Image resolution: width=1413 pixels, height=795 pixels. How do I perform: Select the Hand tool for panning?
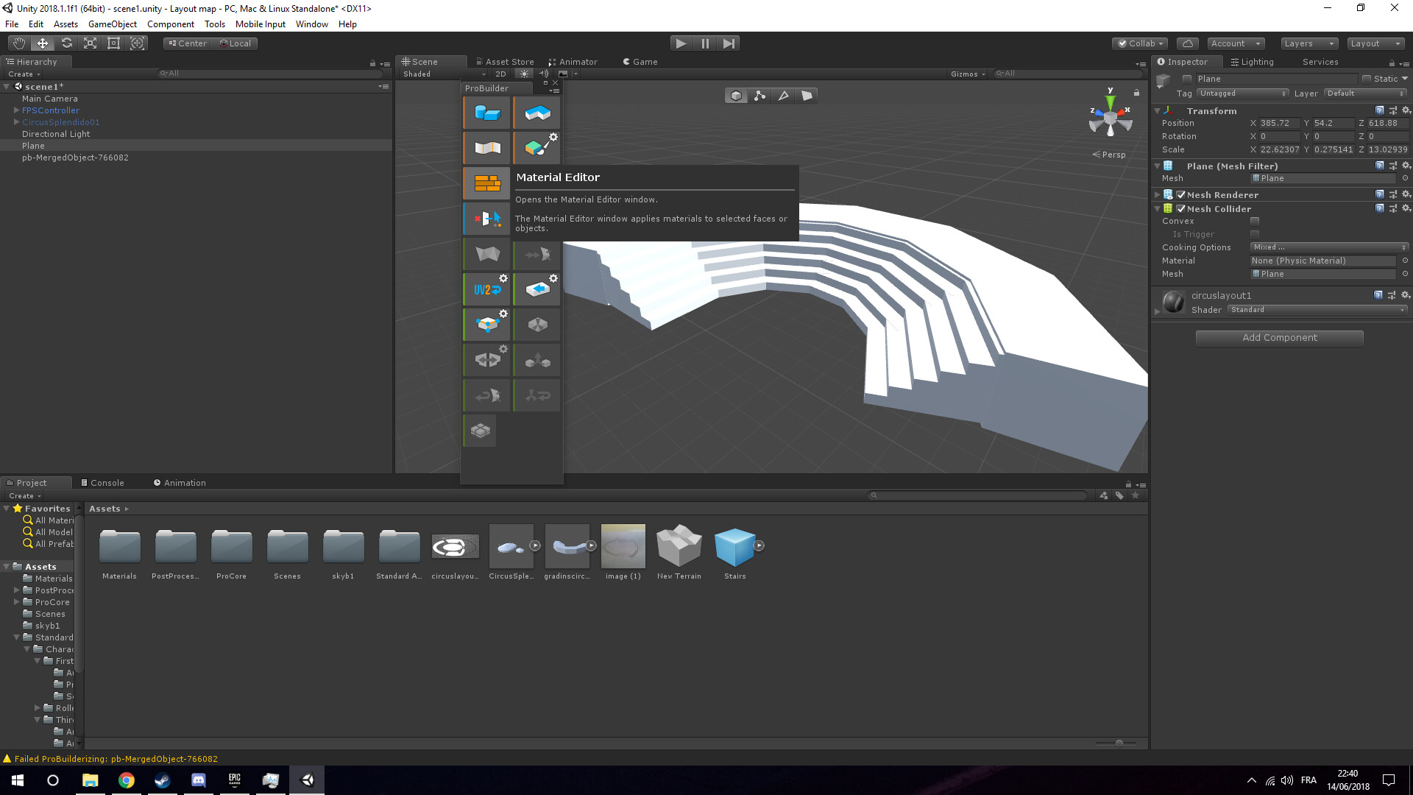pos(18,43)
